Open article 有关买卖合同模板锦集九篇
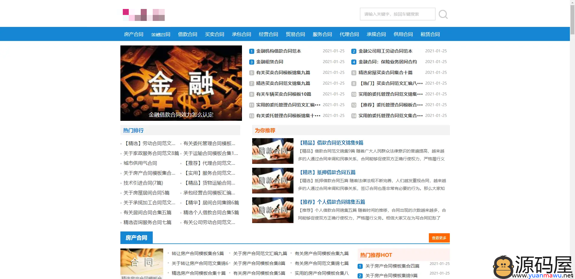The width and height of the screenshot is (575, 279). pyautogui.click(x=283, y=73)
